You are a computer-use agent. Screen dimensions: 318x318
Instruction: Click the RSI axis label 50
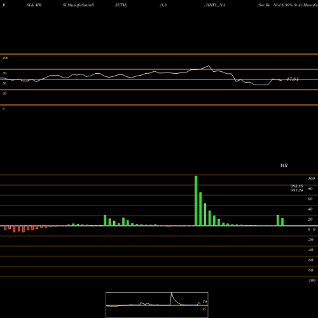4,83
